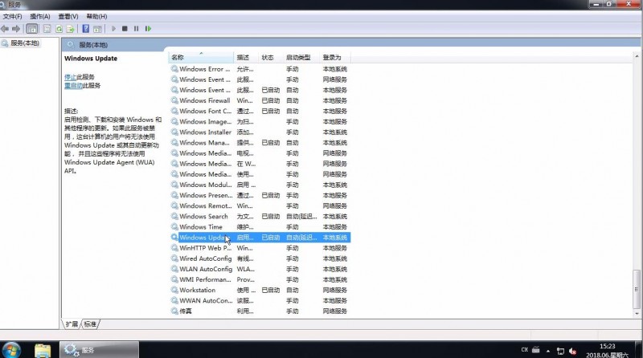
Task: Toggle the action pane toolbar icon
Action: [x=97, y=29]
